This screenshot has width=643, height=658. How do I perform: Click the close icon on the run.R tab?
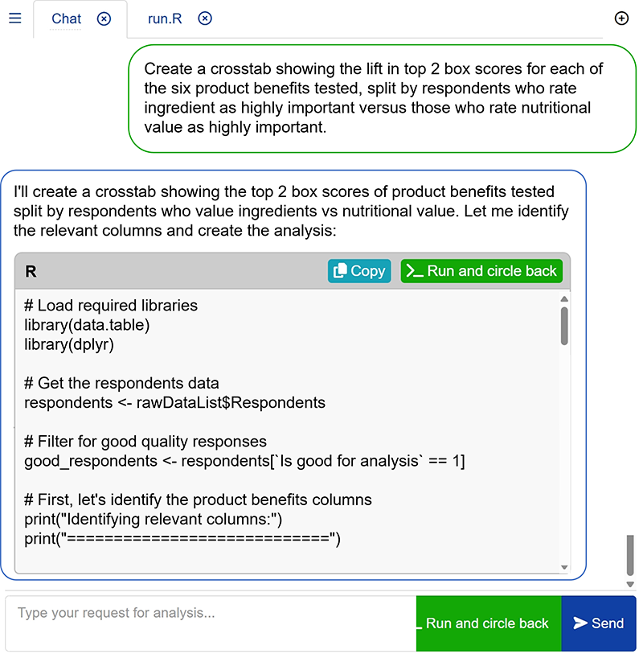pyautogui.click(x=205, y=18)
